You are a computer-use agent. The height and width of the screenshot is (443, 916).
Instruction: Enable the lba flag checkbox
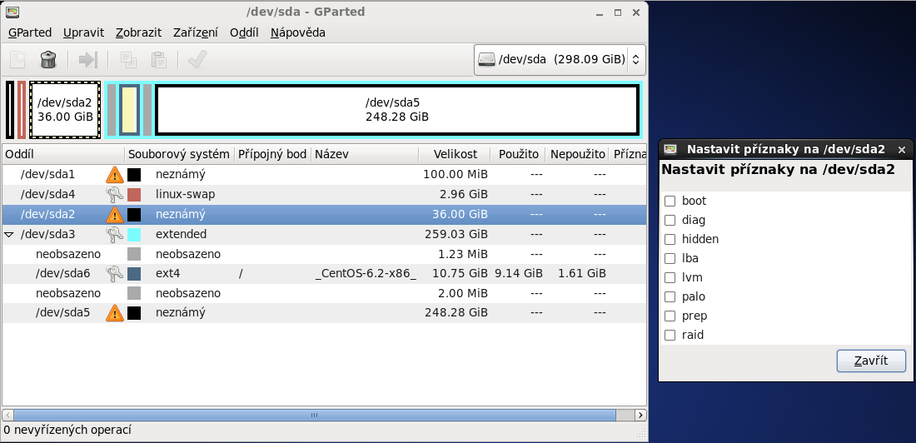click(670, 258)
